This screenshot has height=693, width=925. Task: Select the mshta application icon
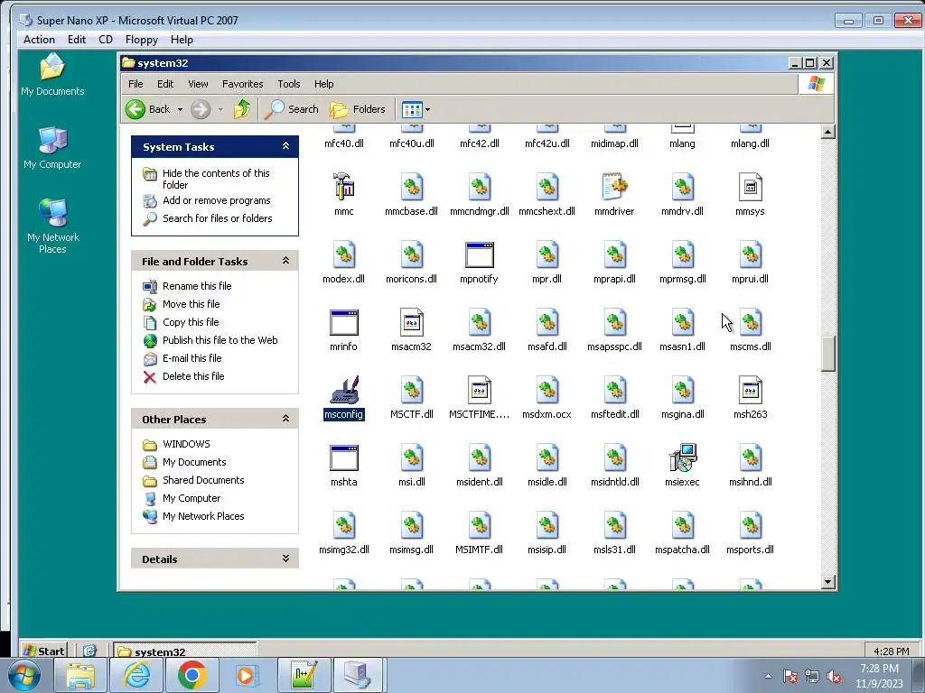click(x=344, y=457)
